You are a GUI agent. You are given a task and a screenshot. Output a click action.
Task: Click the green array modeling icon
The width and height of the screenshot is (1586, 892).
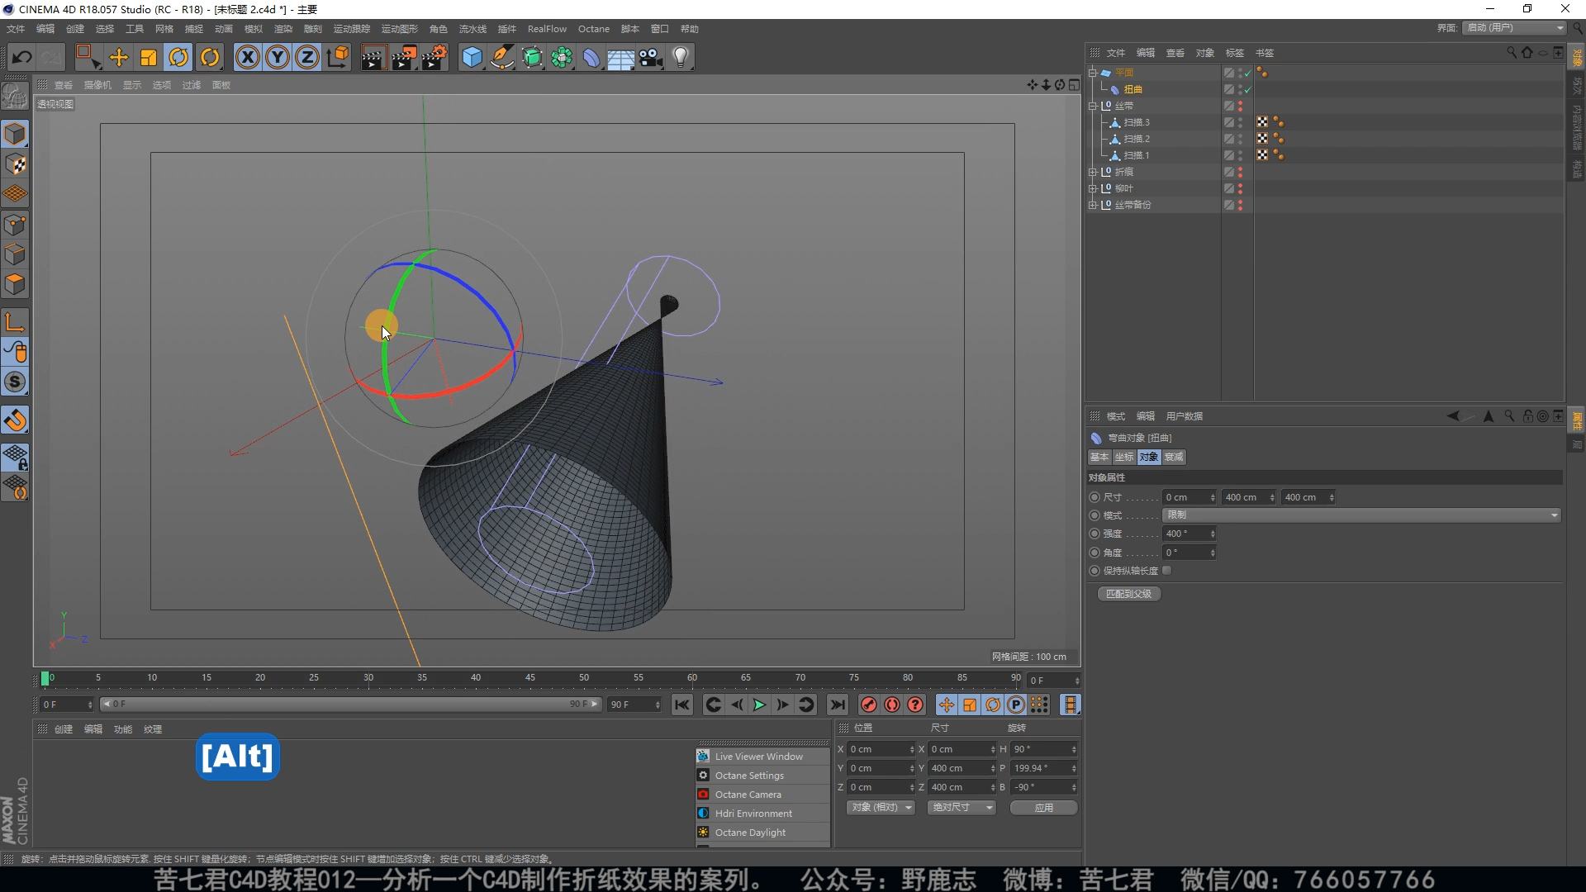tap(563, 57)
